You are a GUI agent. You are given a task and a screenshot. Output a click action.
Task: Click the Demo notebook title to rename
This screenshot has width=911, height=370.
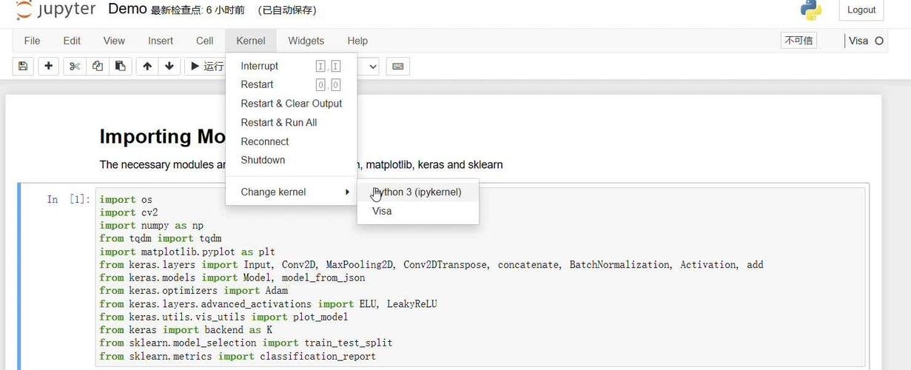tap(127, 9)
